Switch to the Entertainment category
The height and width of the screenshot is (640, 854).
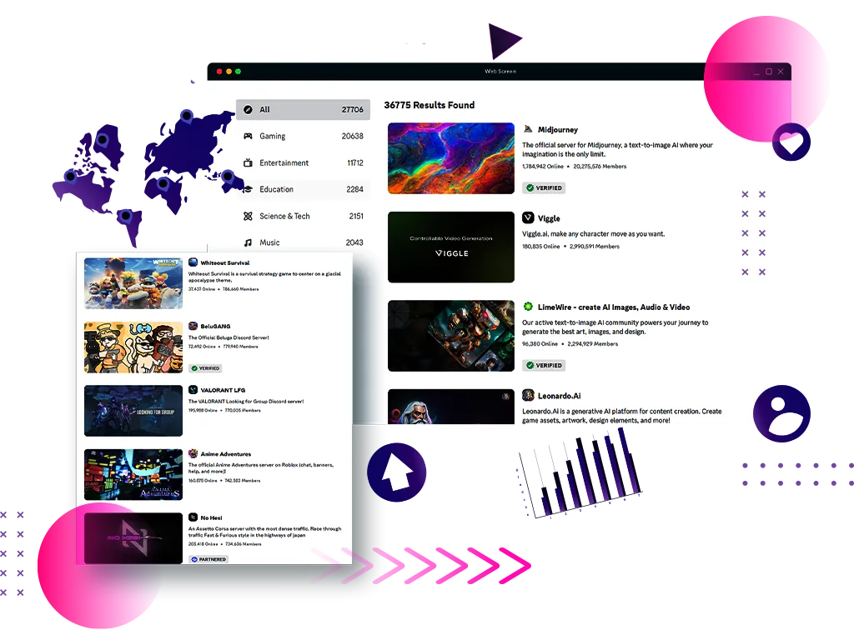coord(303,162)
